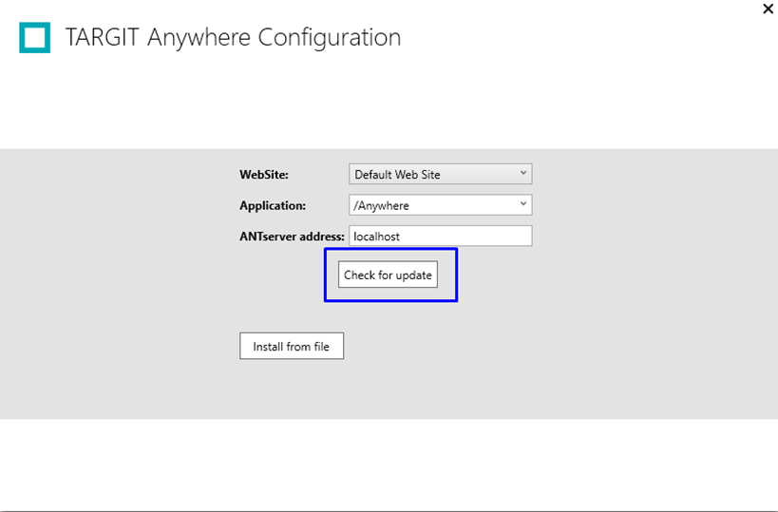The image size is (778, 512).
Task: Close the TARGIT Anywhere Configuration window
Action: [x=768, y=9]
